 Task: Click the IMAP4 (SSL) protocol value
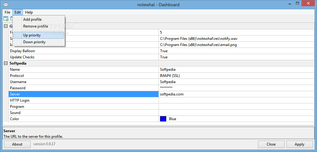[236, 76]
